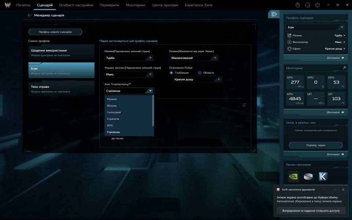Open the Крапля дощу lighting effect dropdown
This screenshot has height=220, width=352.
[197, 80]
